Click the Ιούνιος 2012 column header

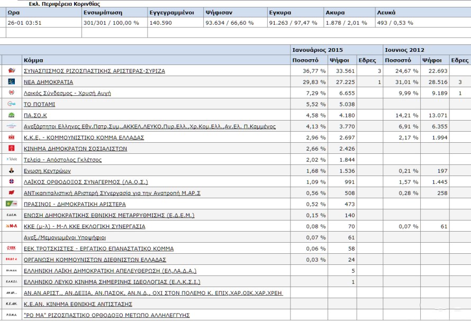[x=406, y=49]
